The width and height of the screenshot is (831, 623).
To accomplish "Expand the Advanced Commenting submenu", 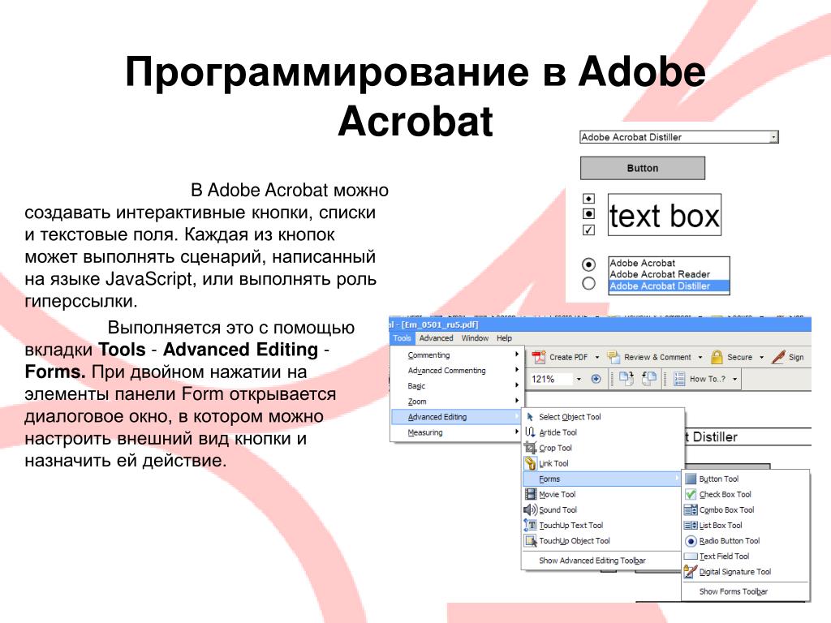I will pyautogui.click(x=458, y=370).
